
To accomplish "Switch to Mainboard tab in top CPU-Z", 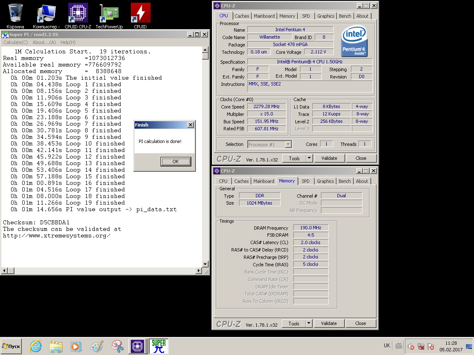I will [x=264, y=16].
